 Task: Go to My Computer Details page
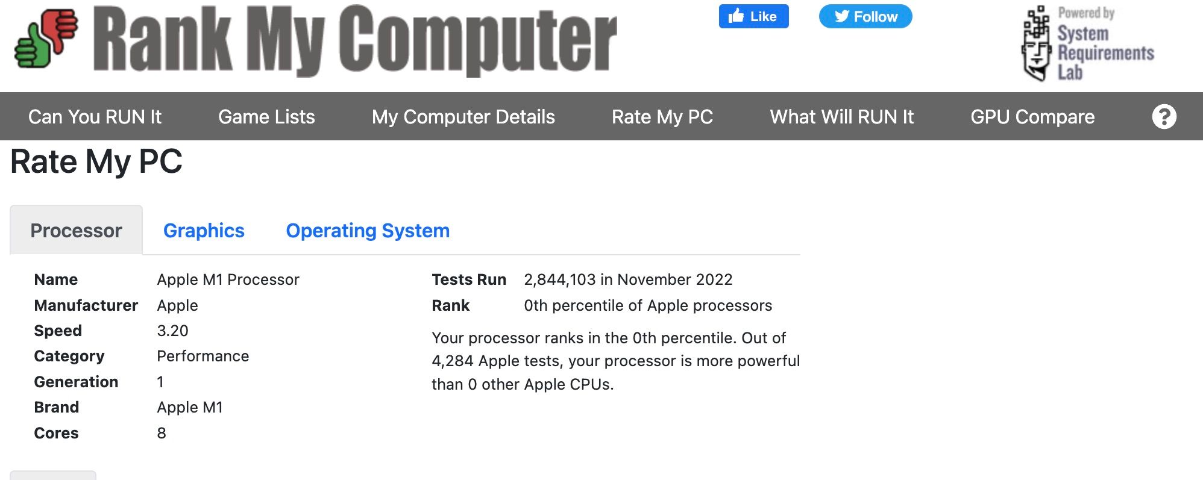463,117
